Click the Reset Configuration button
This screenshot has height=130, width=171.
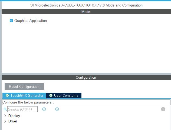coord(24,87)
